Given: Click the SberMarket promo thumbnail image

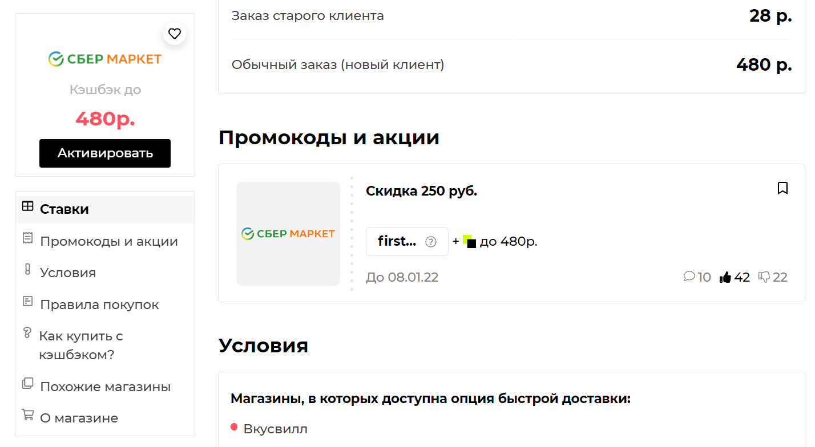Looking at the screenshot, I should (288, 234).
